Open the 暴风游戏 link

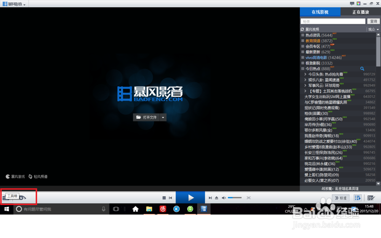(15, 177)
